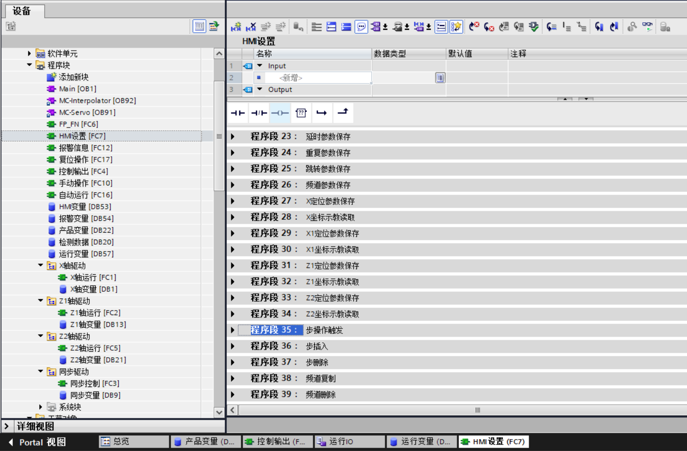687x451 pixels.
Task: Insert an output coil instruction
Action: pyautogui.click(x=280, y=113)
